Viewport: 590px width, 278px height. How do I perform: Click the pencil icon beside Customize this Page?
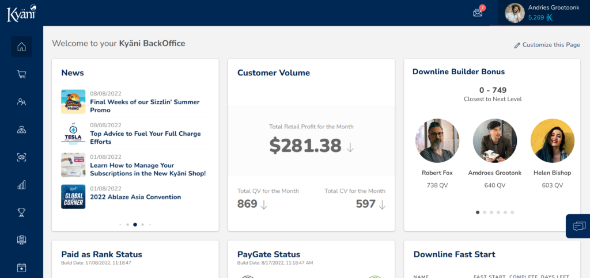(x=517, y=45)
